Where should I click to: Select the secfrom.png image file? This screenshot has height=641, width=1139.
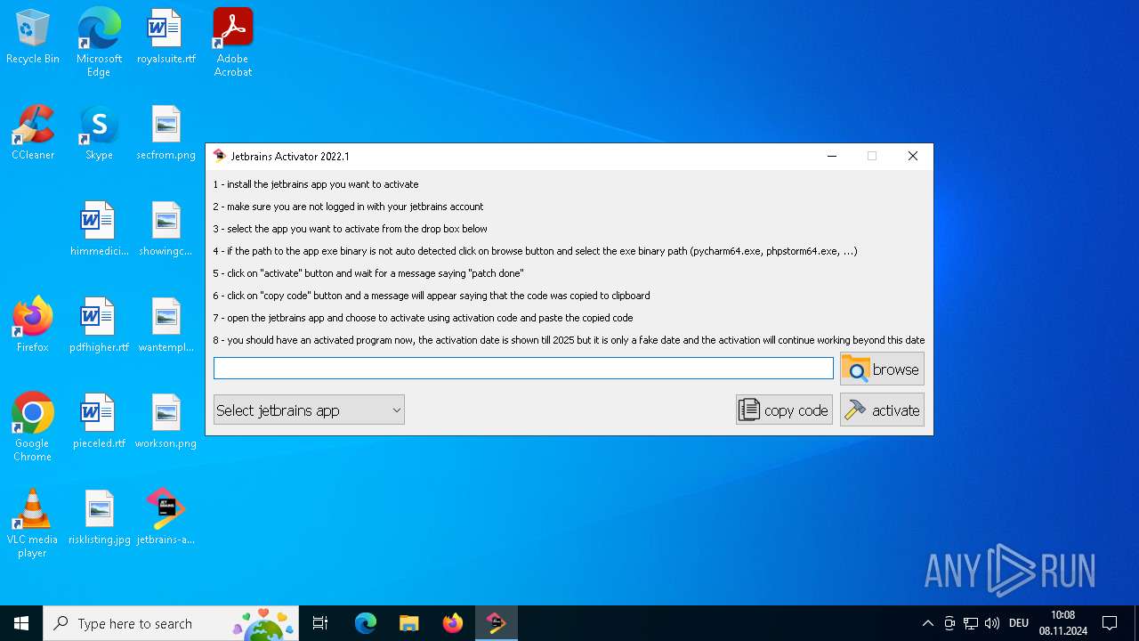[x=166, y=134]
